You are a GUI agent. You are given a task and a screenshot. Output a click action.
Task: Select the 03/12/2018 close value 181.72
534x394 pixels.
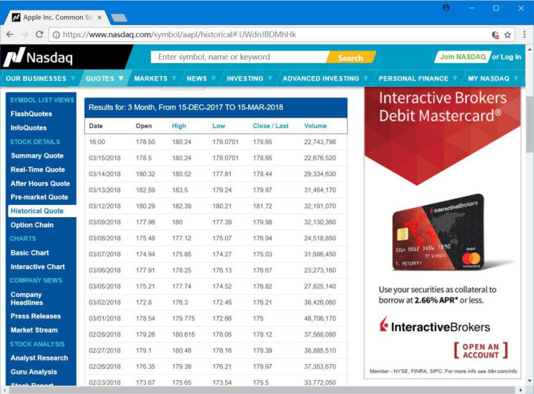click(x=263, y=206)
